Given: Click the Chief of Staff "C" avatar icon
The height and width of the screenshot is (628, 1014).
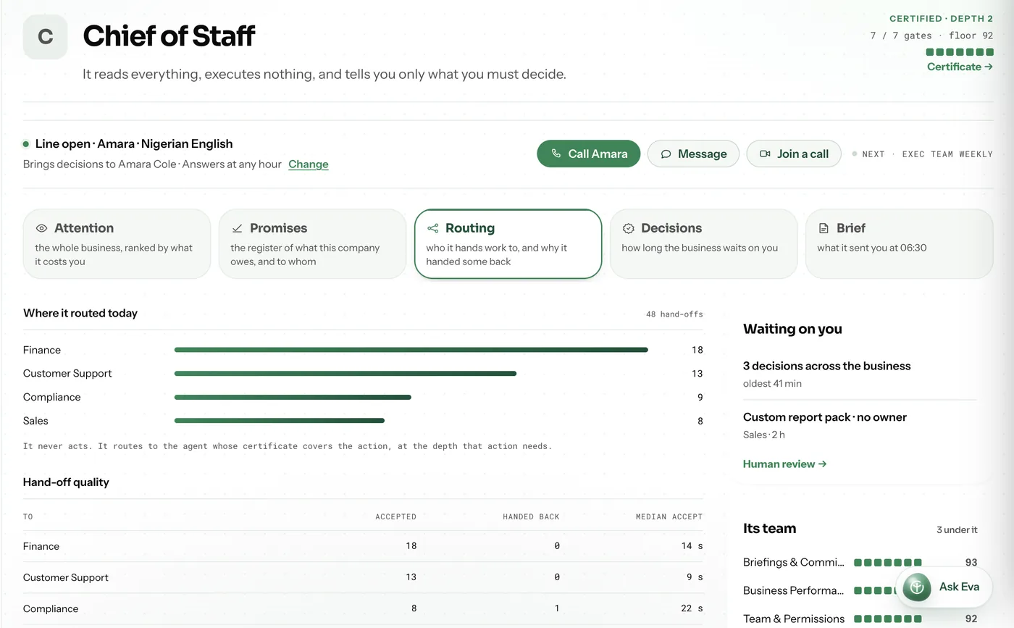Looking at the screenshot, I should coord(46,37).
